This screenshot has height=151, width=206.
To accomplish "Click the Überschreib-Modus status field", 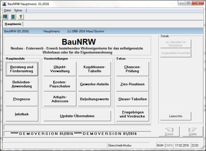I will [x=128, y=145].
